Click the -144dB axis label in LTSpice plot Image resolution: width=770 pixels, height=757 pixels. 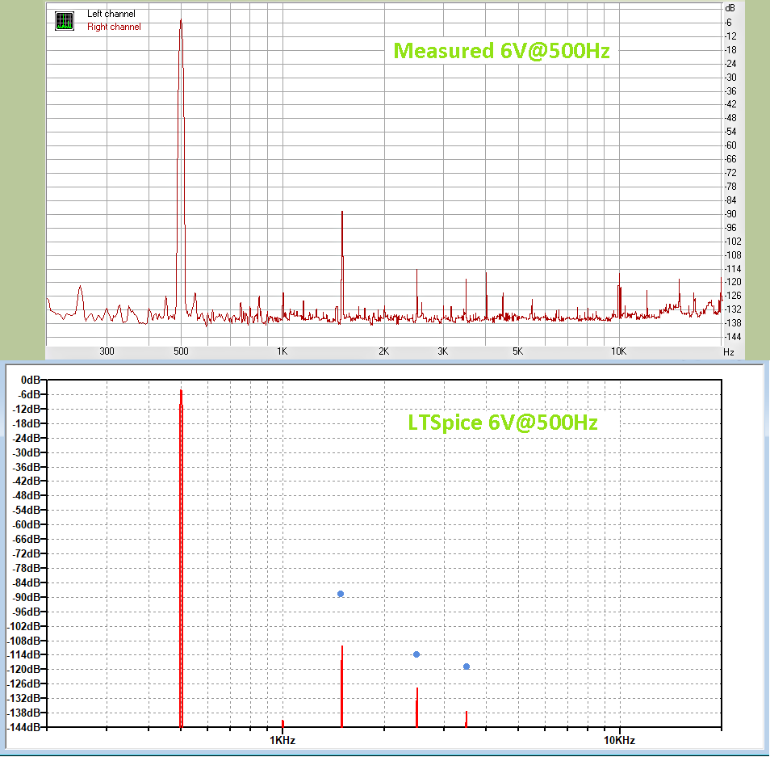coord(23,727)
